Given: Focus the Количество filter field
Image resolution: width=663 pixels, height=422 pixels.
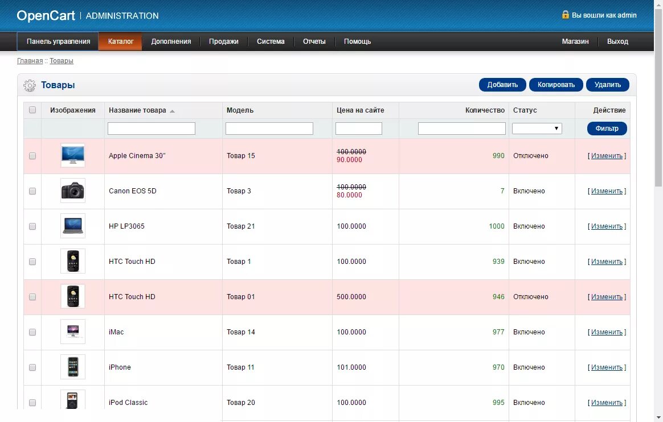Looking at the screenshot, I should pyautogui.click(x=462, y=129).
